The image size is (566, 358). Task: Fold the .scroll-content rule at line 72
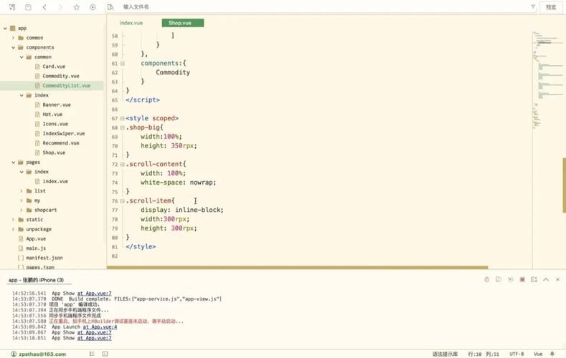[123, 164]
